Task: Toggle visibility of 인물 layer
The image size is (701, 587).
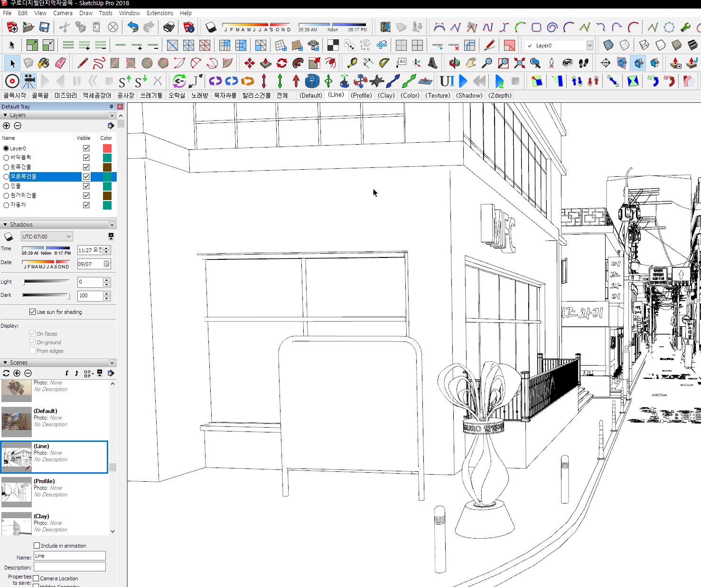Action: 86,186
